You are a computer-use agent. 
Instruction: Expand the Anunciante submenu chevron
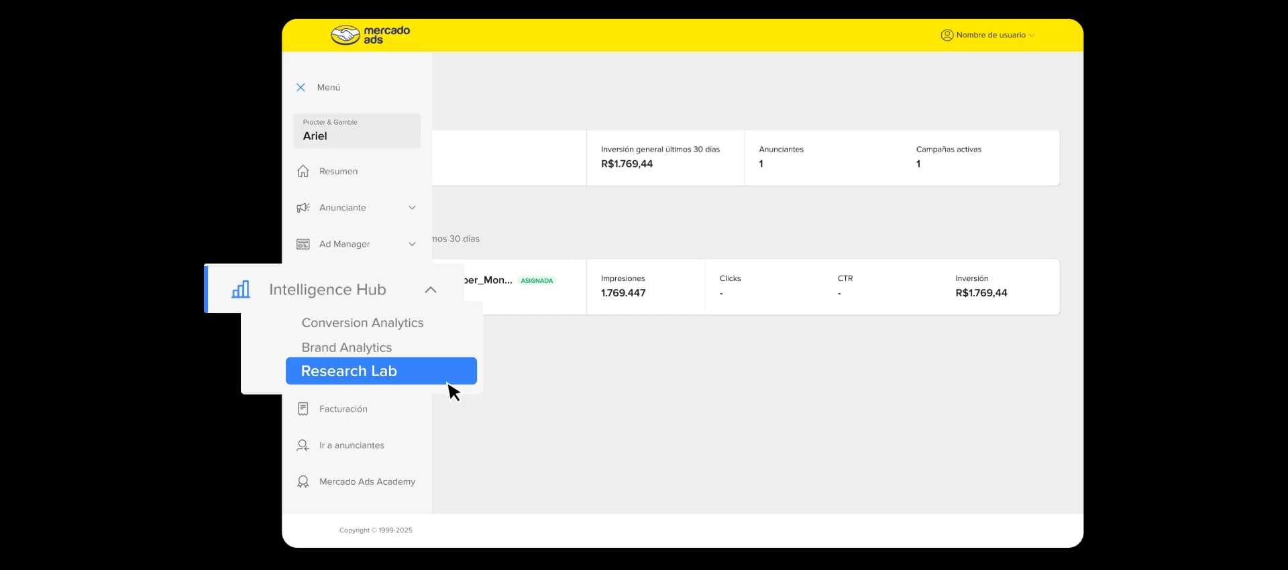[412, 208]
